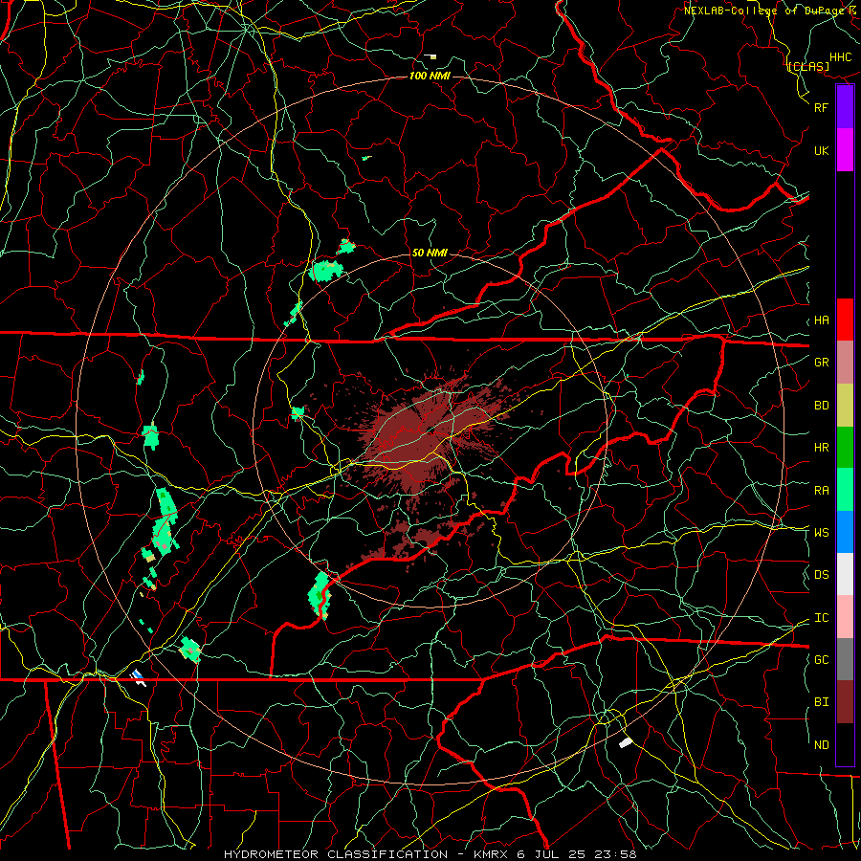Click the [CLAS] units label
Viewport: 861px width, 861px height.
[808, 66]
